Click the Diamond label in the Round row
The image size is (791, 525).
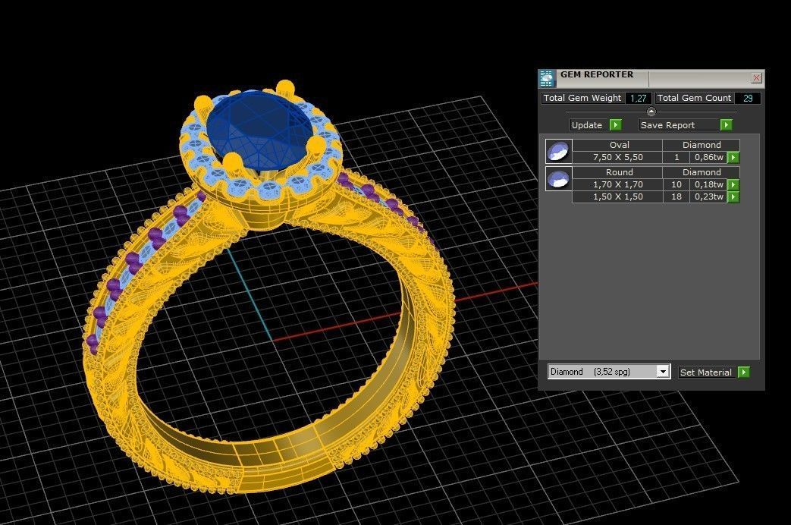pyautogui.click(x=702, y=172)
